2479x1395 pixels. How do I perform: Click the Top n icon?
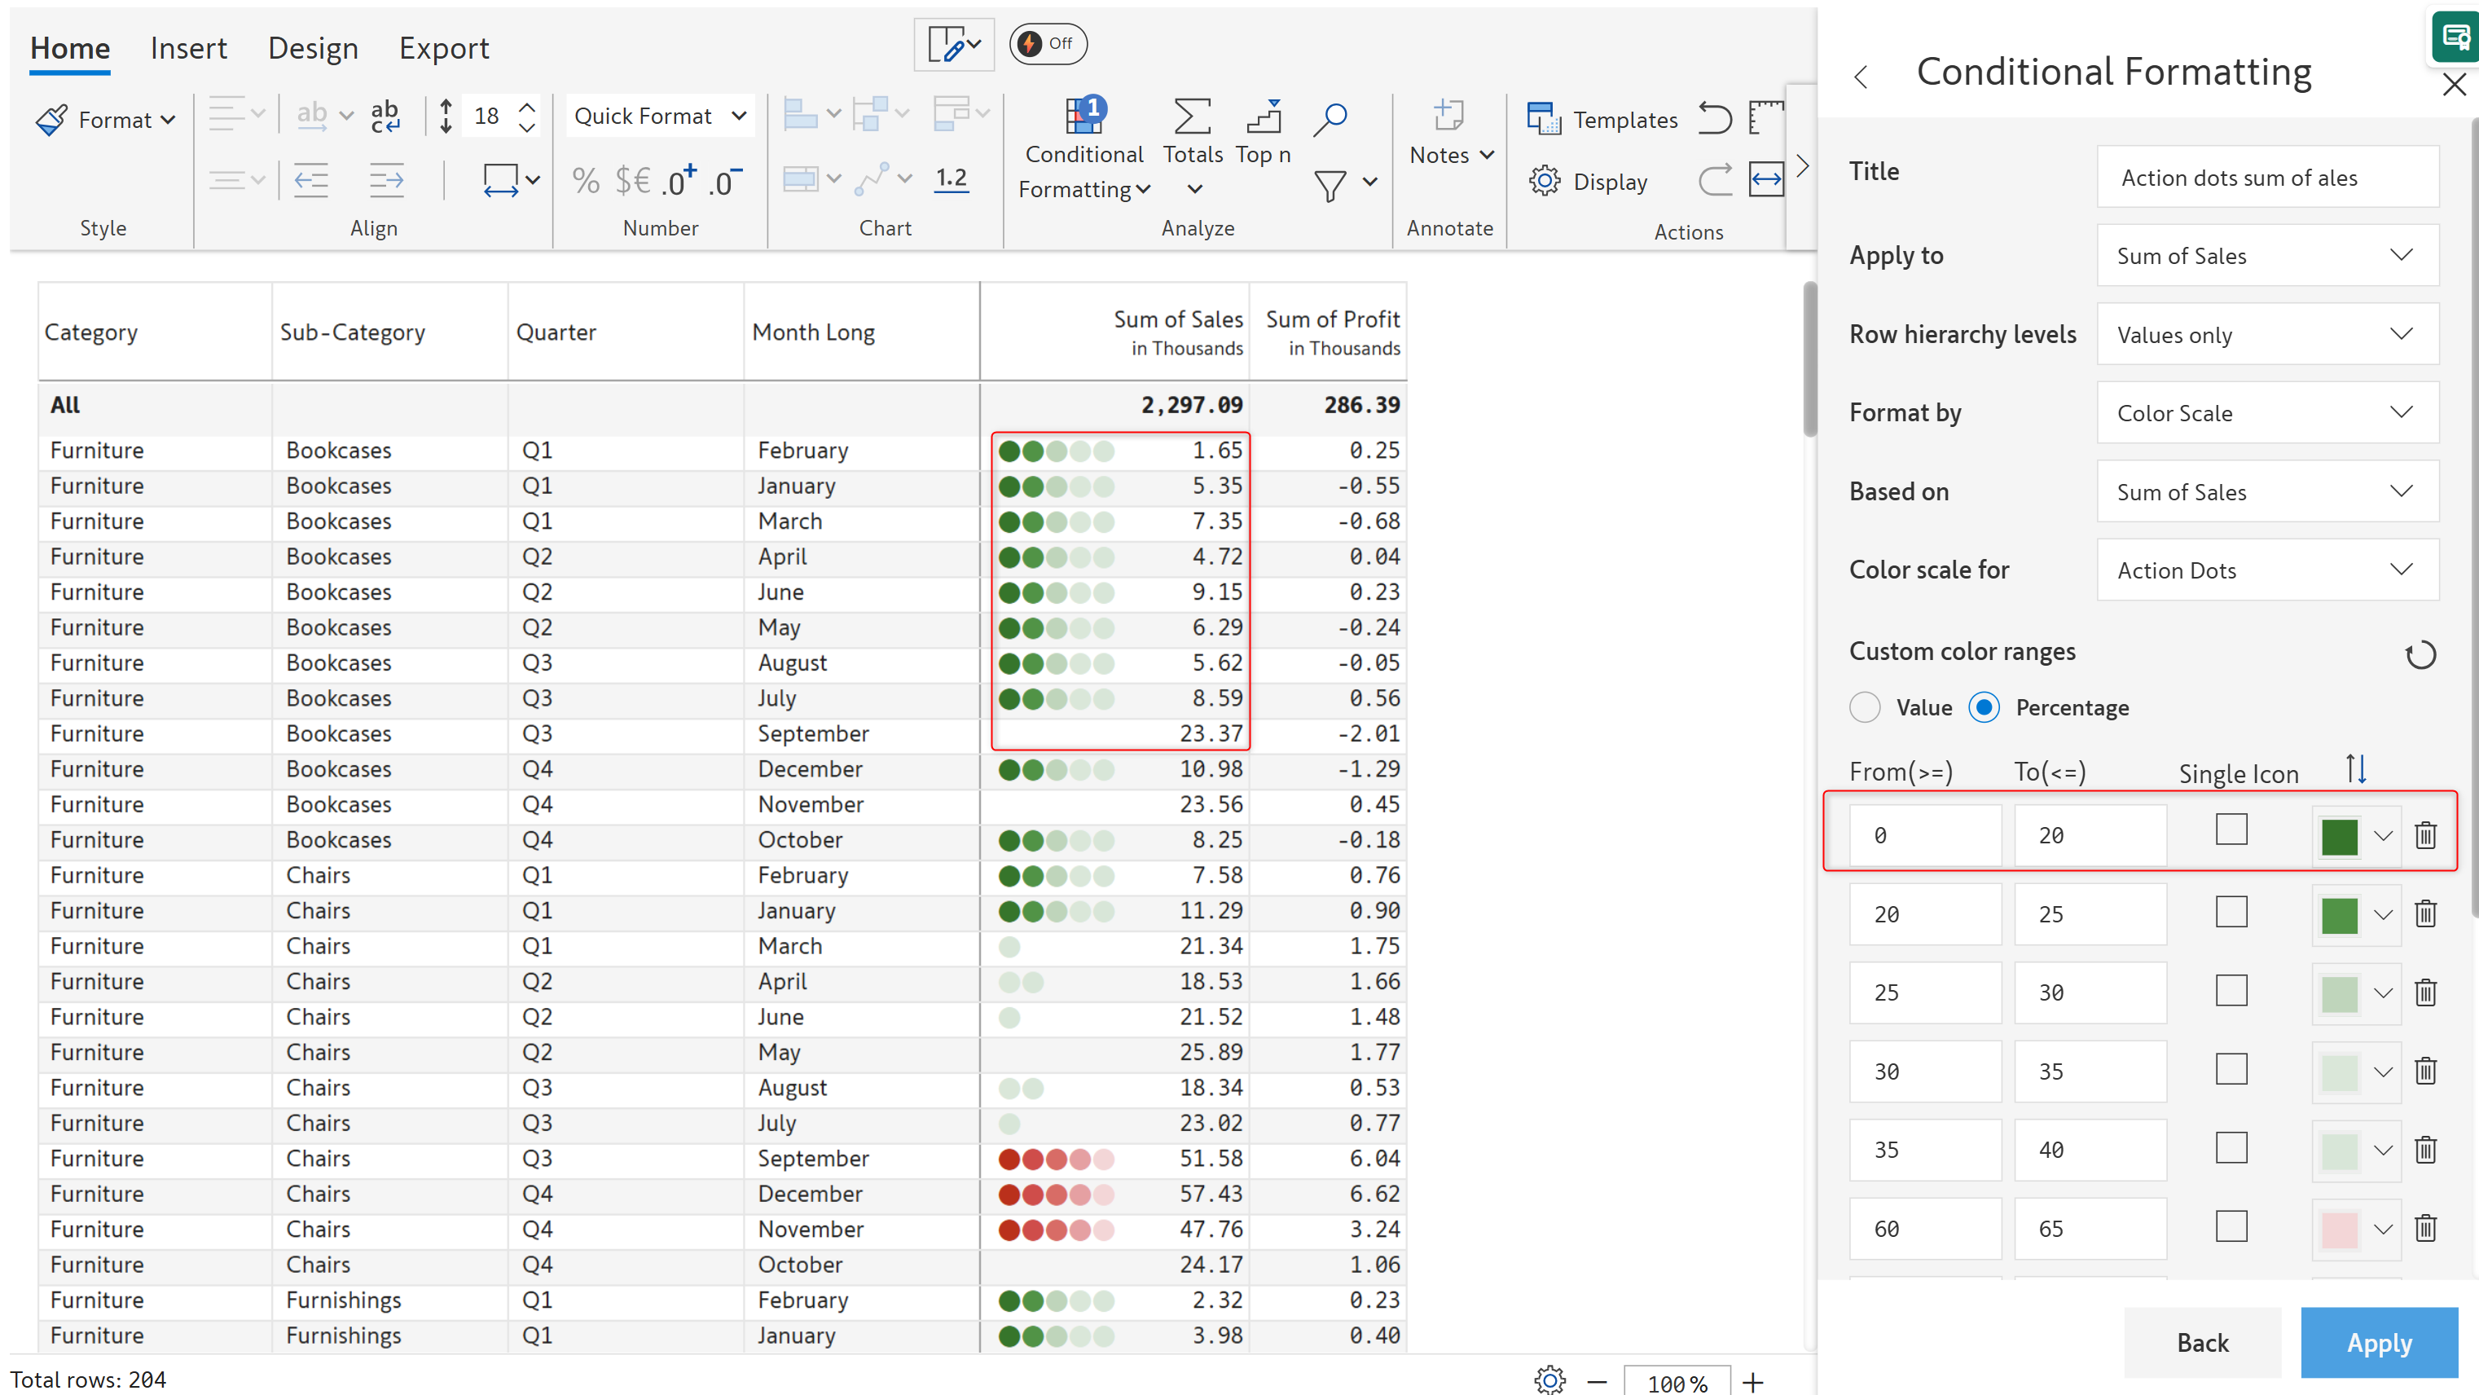(1264, 117)
